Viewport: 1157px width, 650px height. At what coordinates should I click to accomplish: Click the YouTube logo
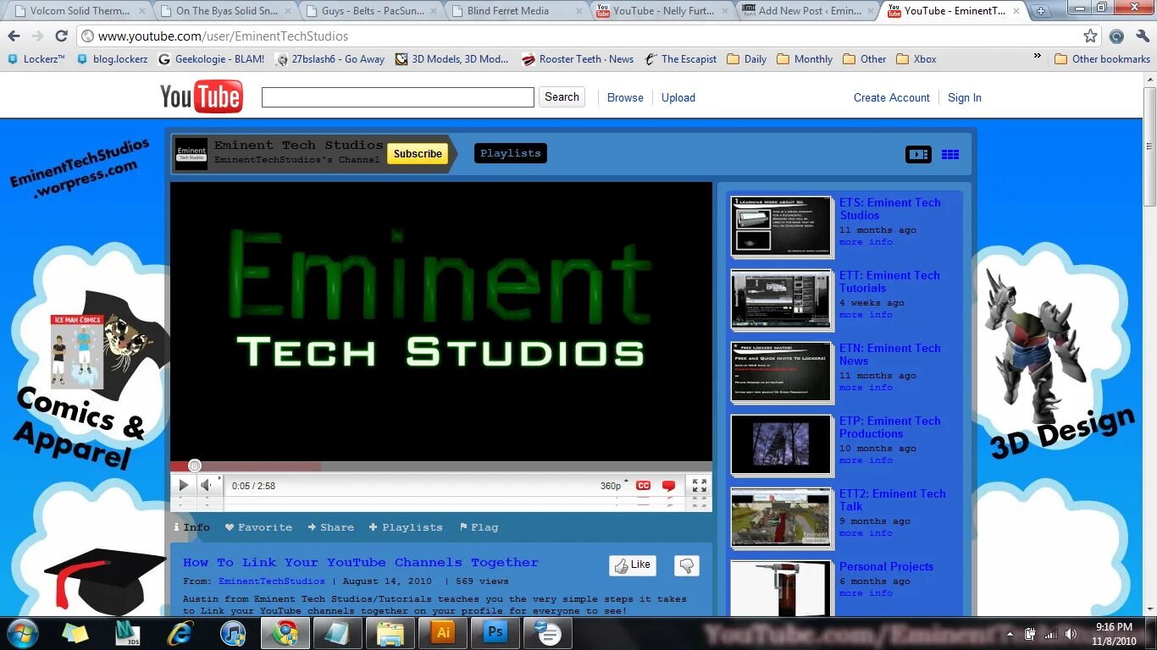[x=202, y=97]
